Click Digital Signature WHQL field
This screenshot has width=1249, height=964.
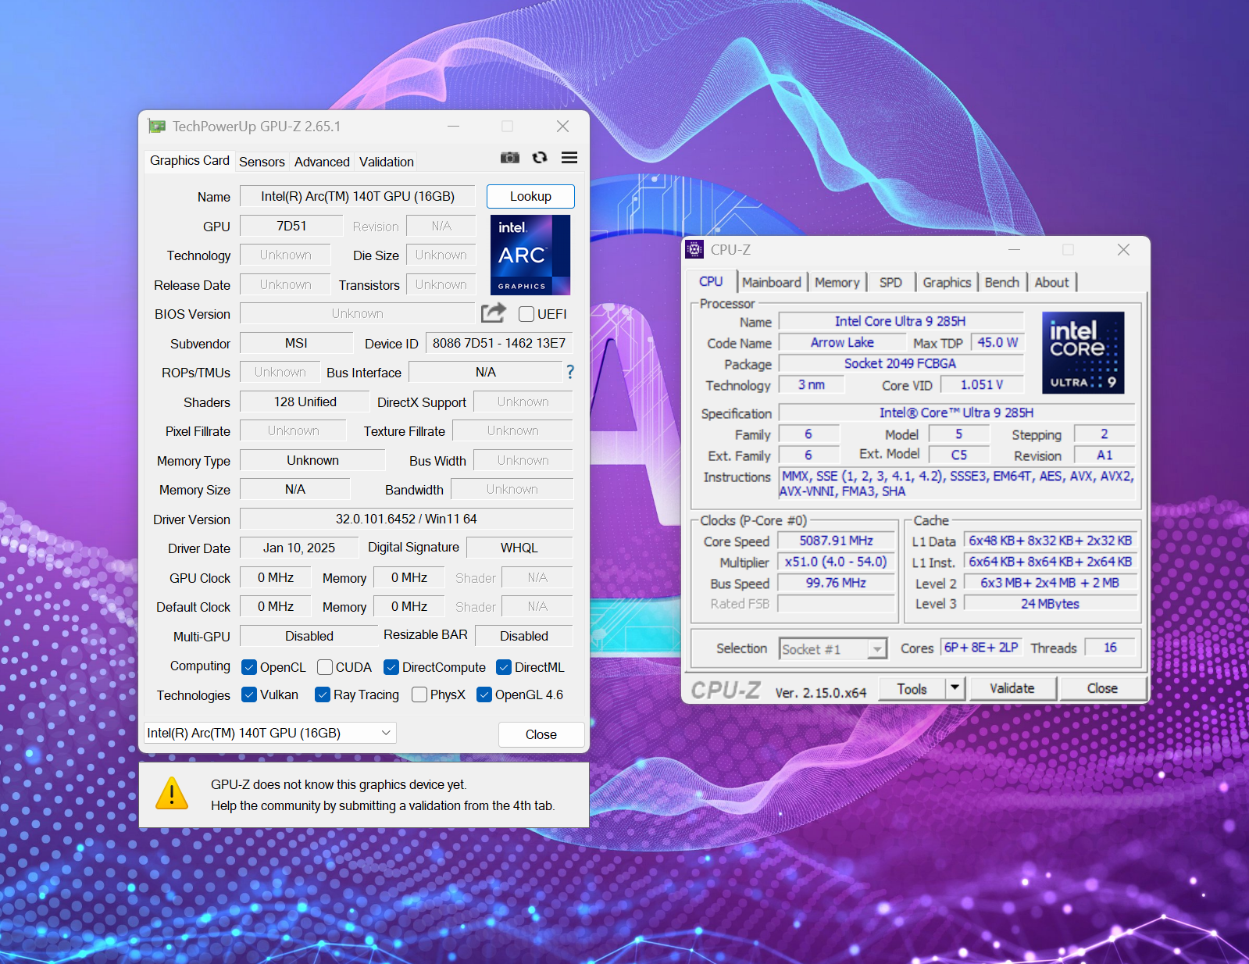pyautogui.click(x=519, y=548)
